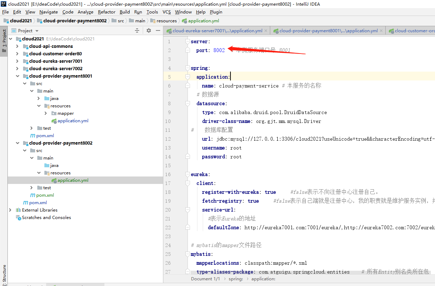Open Project panel gear settings
Image resolution: width=435 pixels, height=286 pixels.
(149, 31)
